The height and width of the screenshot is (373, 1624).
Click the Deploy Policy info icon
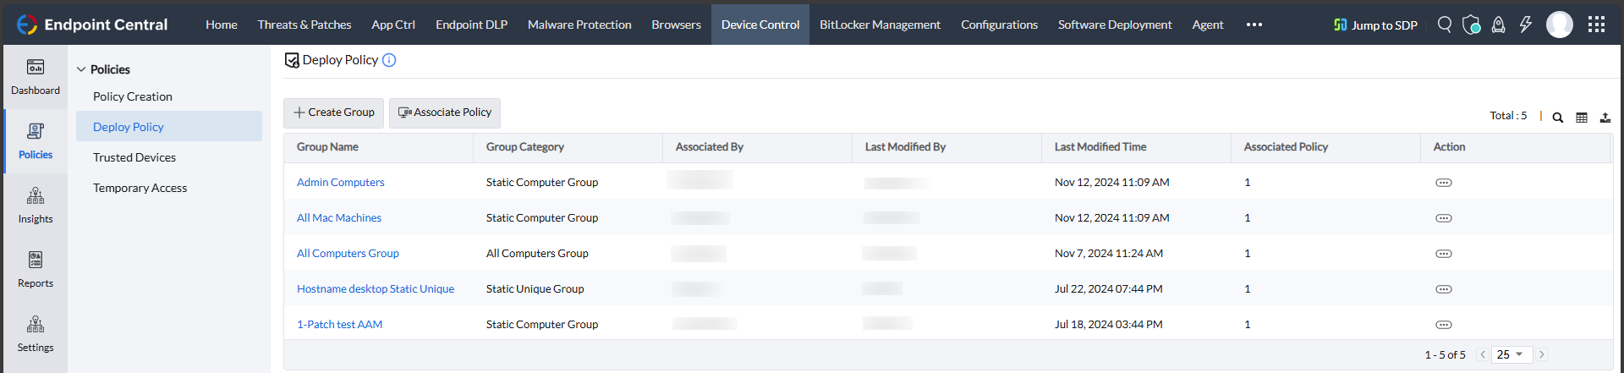tap(389, 60)
